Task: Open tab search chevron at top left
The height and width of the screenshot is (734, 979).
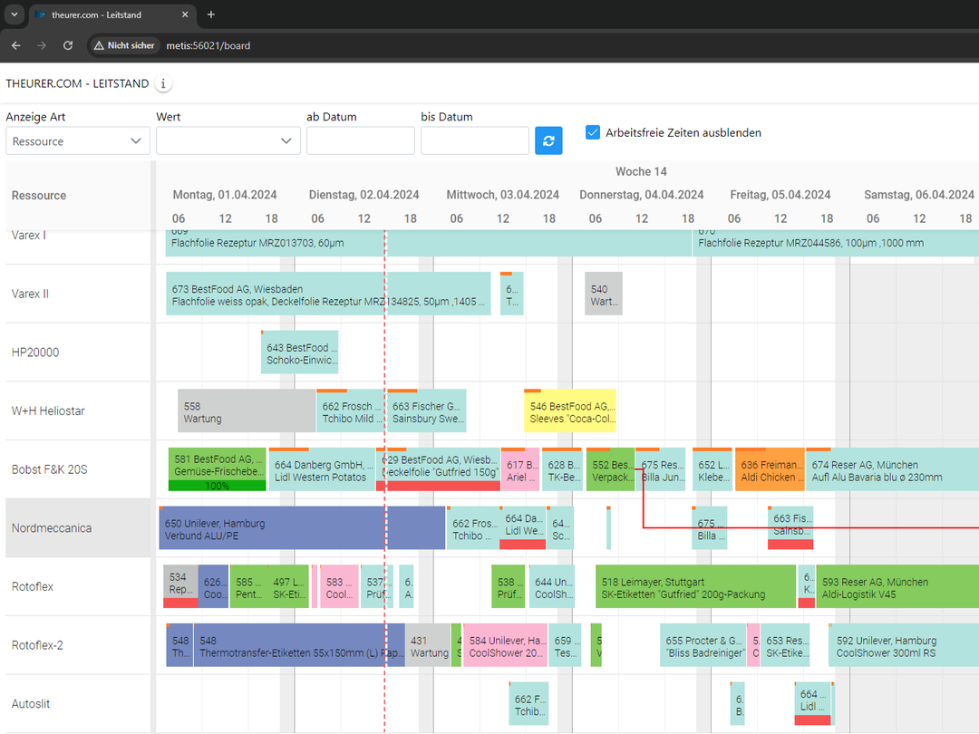Action: tap(14, 14)
